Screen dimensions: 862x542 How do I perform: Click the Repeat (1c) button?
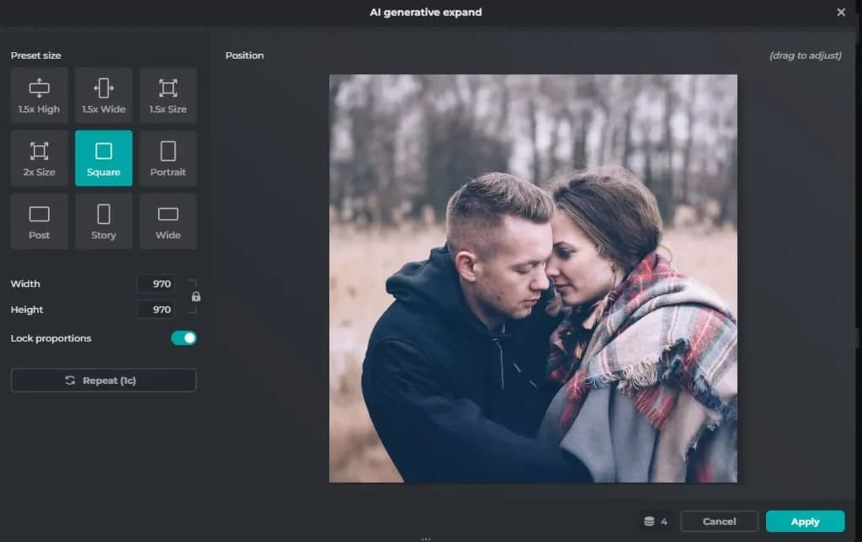104,380
